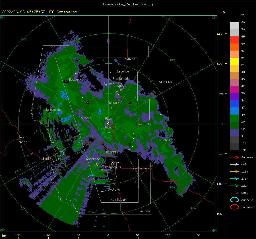Click the Drumheller city label
This screenshot has width=256, height=239.
167,140
